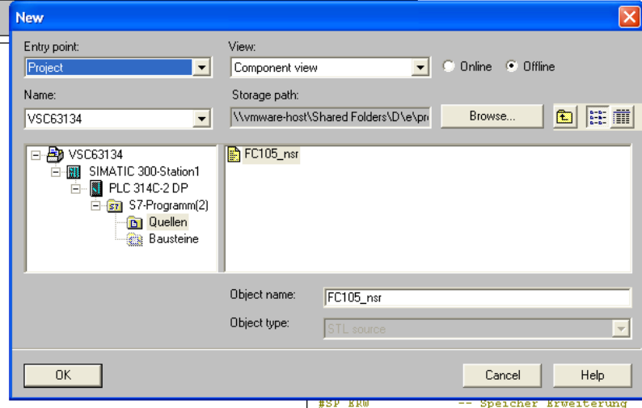Click the Object name text field
642x408 pixels.
click(476, 297)
